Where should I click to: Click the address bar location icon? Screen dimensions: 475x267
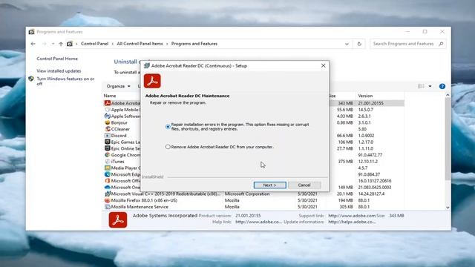click(70, 44)
